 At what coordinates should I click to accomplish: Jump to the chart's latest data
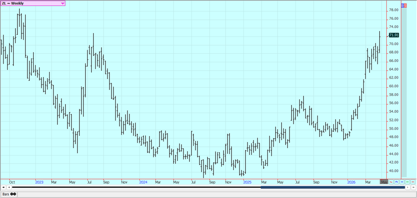point(413,187)
